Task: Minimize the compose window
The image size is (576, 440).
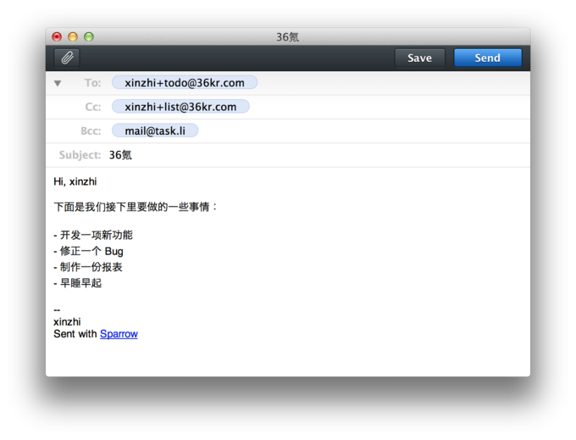Action: tap(73, 36)
